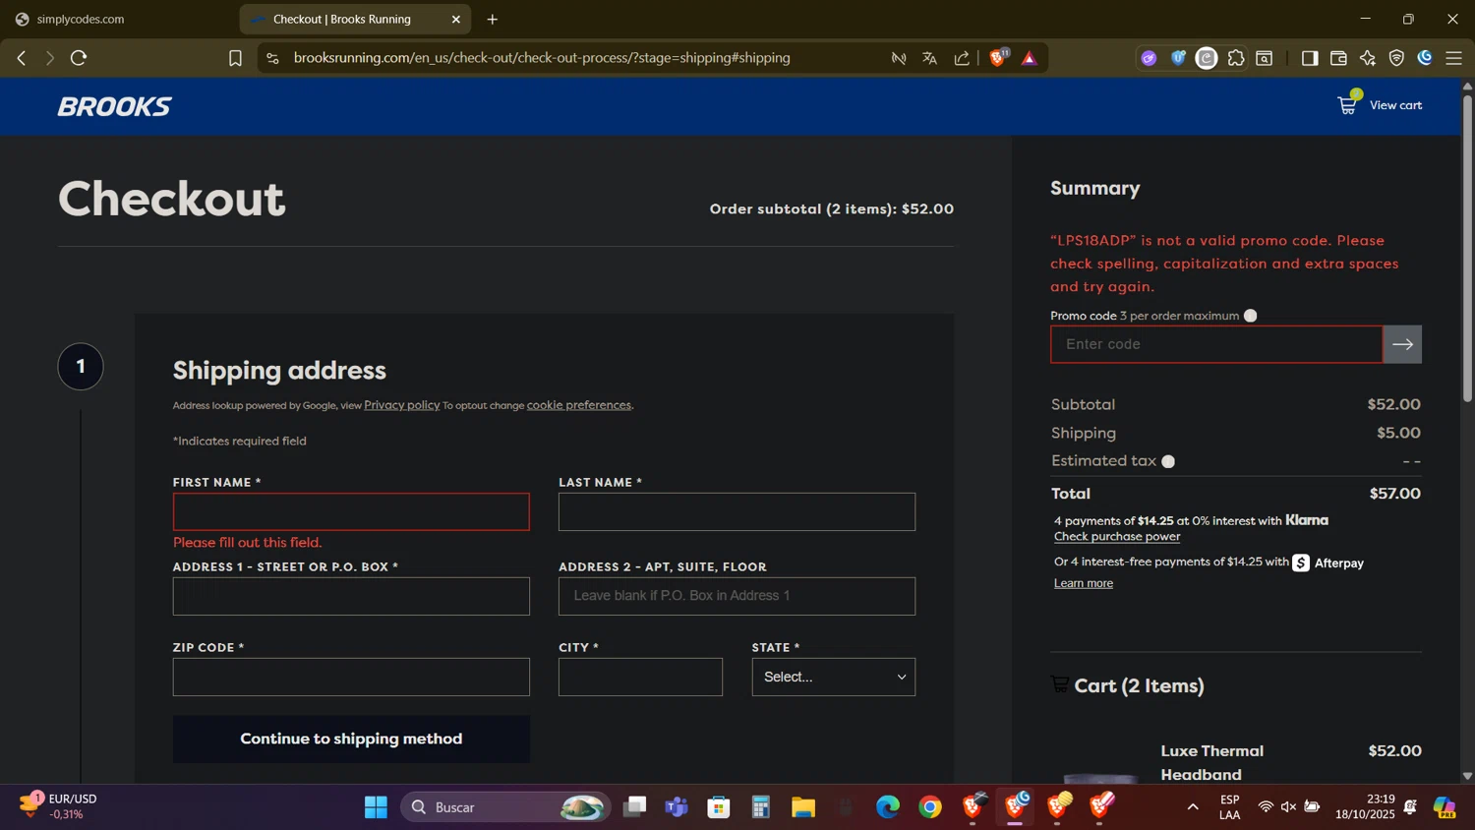This screenshot has width=1475, height=830.
Task: Click Continue to shipping method button
Action: tap(351, 739)
